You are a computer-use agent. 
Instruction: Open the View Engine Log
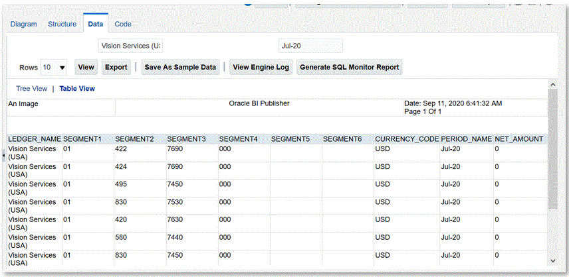pyautogui.click(x=261, y=68)
